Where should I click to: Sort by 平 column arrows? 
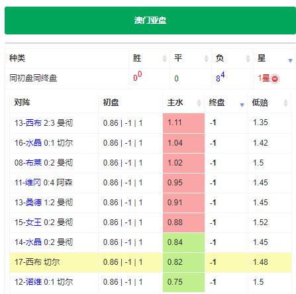[206, 58]
